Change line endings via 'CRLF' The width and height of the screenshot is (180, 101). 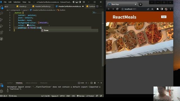pos(68,96)
